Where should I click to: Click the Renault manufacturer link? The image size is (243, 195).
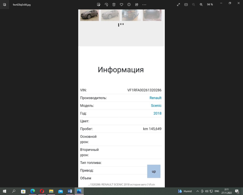tap(155, 98)
